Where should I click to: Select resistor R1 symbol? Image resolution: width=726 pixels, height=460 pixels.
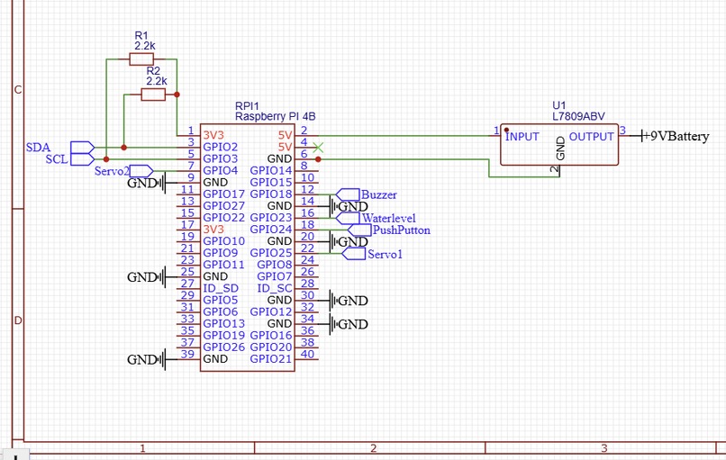[x=141, y=59]
